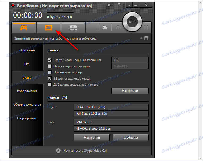Toggle Эффекты щелчков мыши checkbox
The width and height of the screenshot is (203, 161).
49,79
